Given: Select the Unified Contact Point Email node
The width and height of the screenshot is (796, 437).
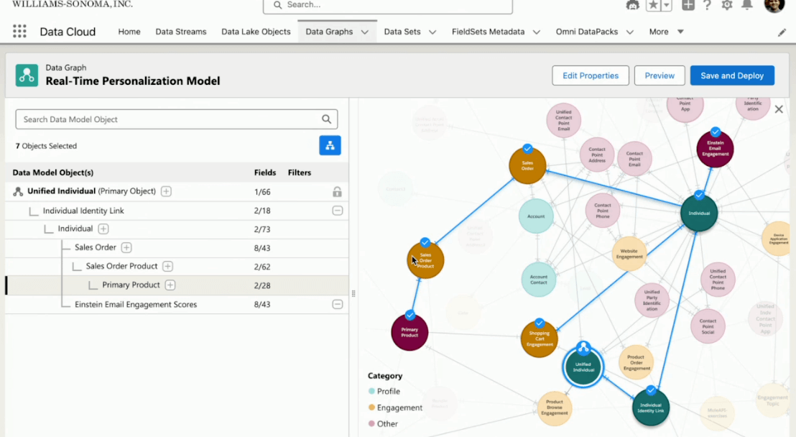Looking at the screenshot, I should [x=563, y=121].
